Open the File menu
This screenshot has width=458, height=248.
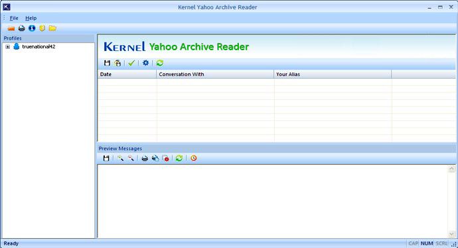coord(14,18)
